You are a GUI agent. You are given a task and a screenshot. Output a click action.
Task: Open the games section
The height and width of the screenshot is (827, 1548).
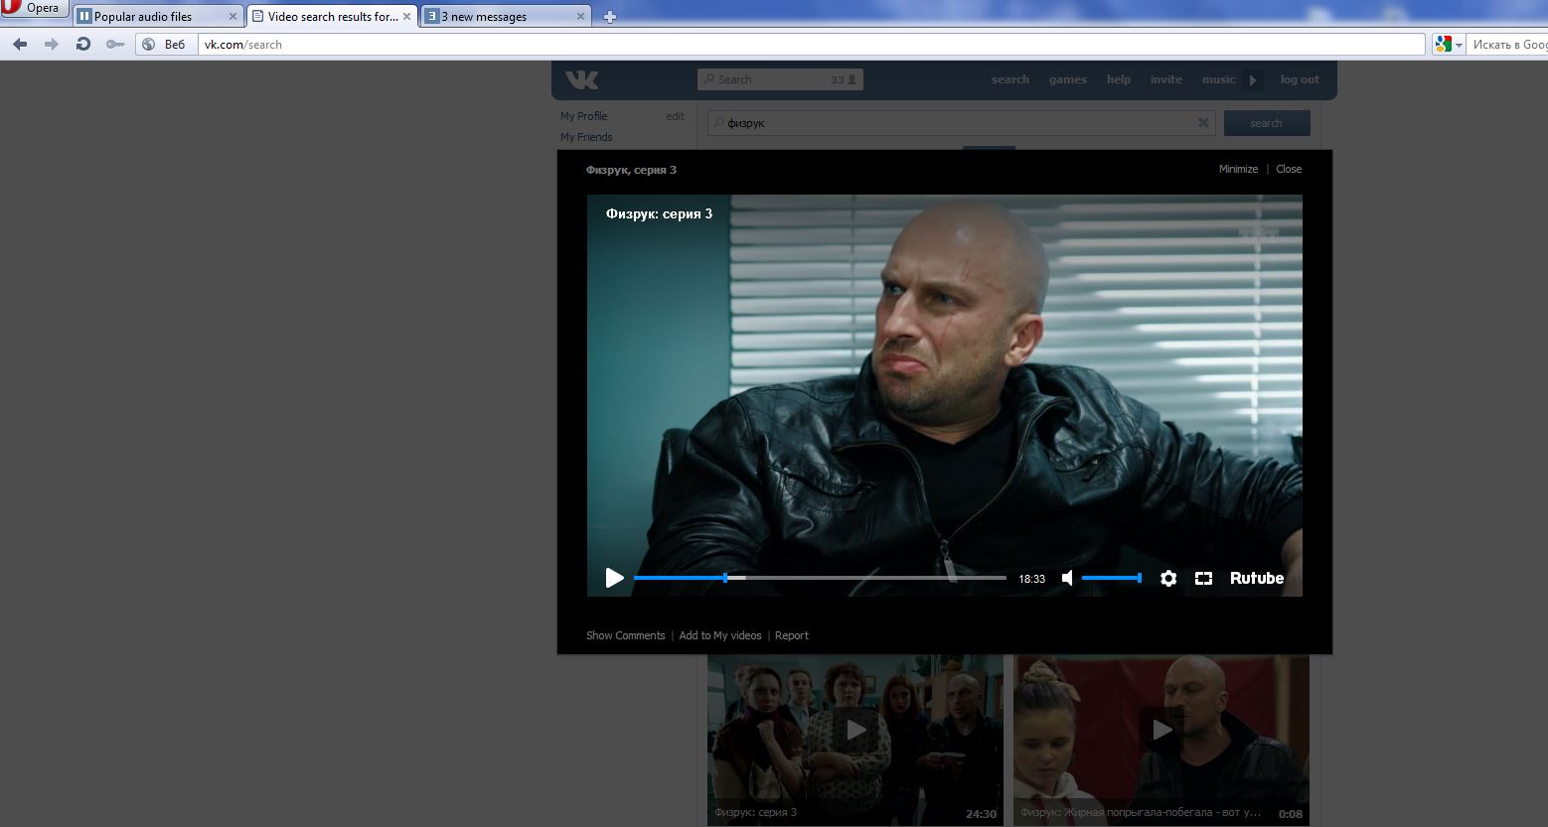[1068, 79]
